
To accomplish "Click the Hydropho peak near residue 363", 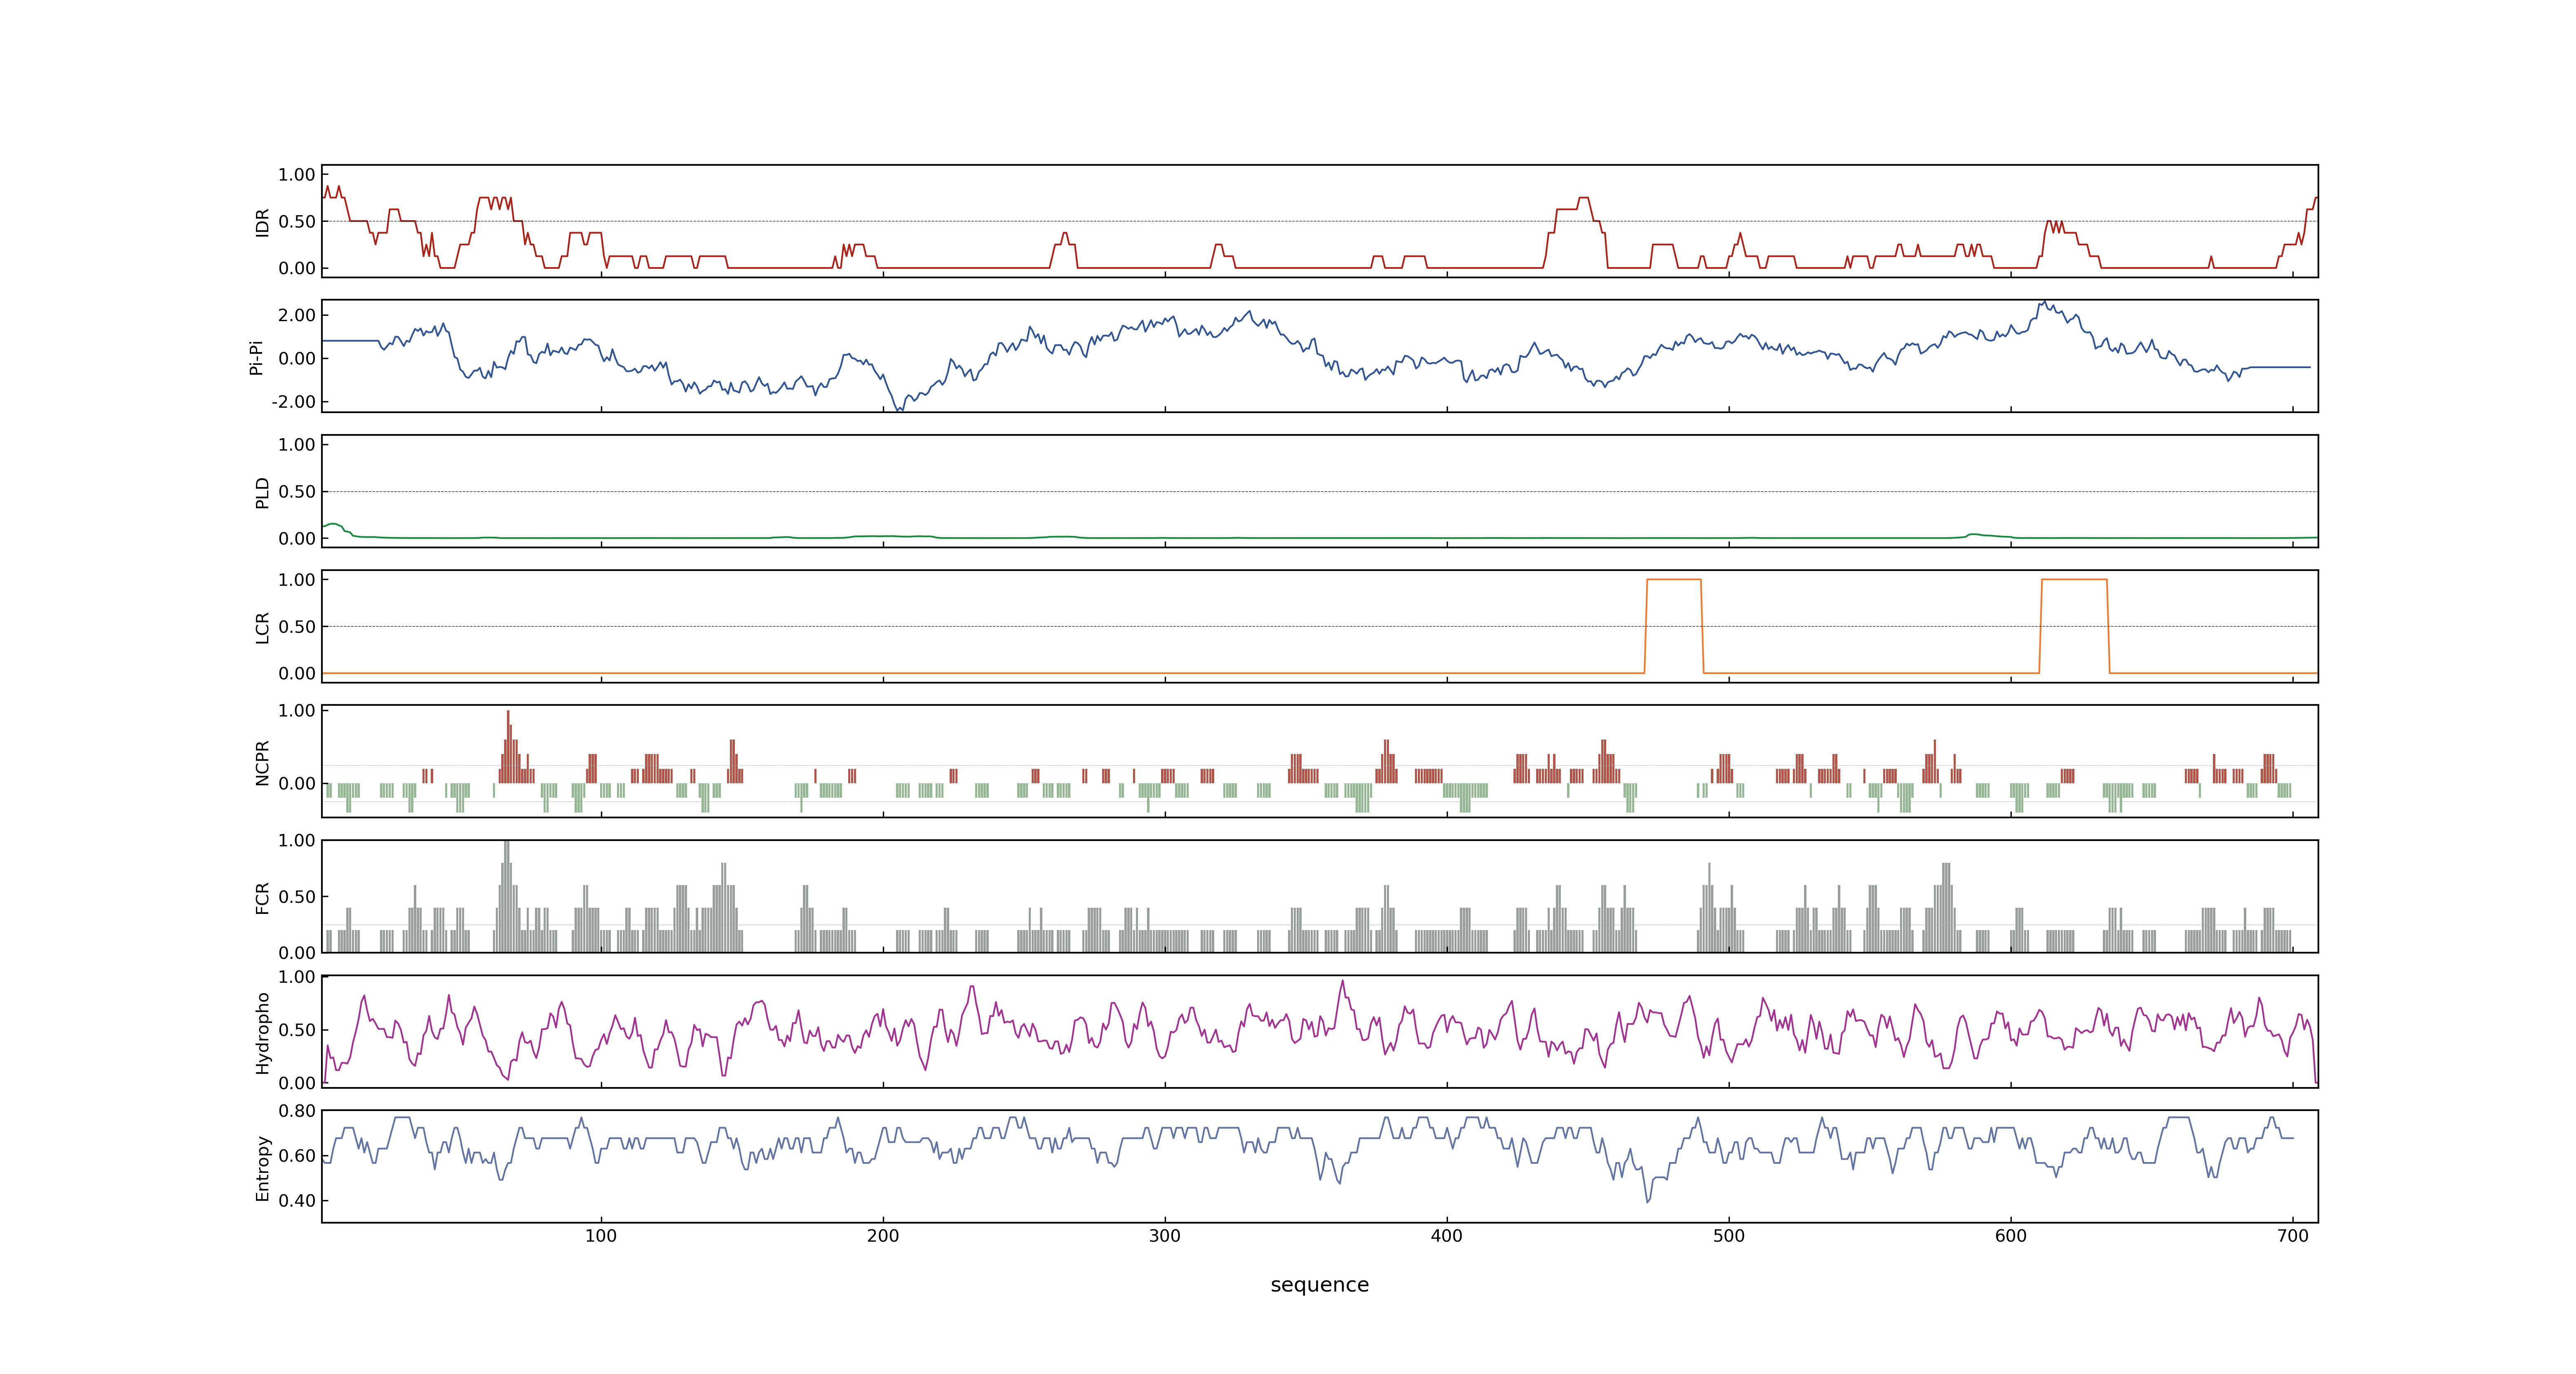I will (1342, 984).
